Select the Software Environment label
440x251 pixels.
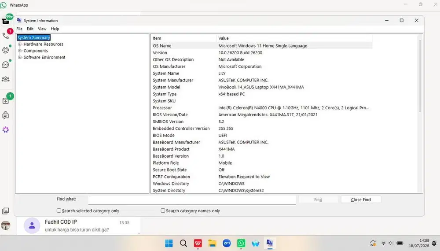pyautogui.click(x=44, y=57)
